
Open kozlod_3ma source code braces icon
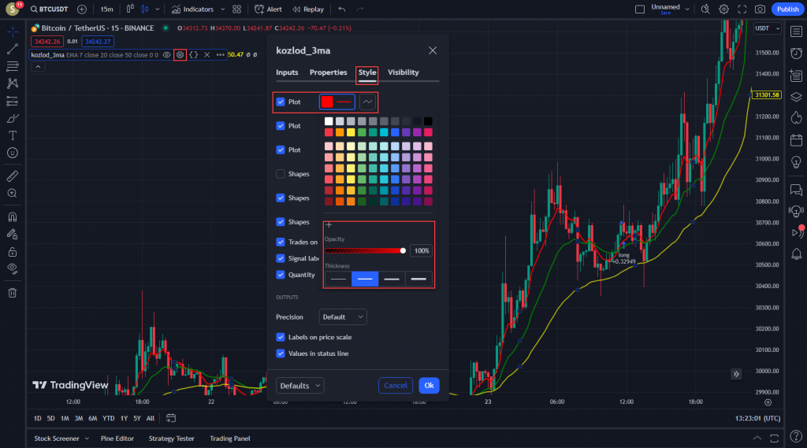coord(194,54)
